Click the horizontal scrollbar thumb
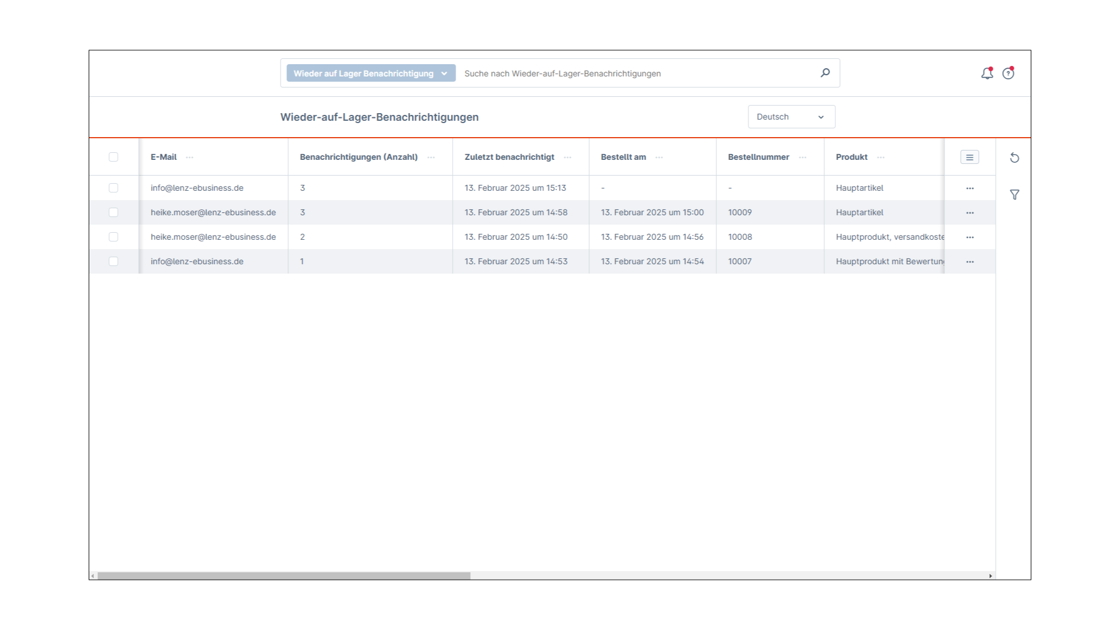This screenshot has height=630, width=1120. [x=284, y=576]
